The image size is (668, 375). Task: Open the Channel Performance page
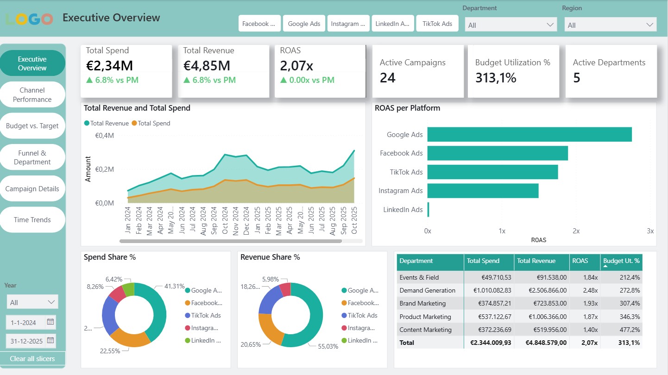[32, 94]
